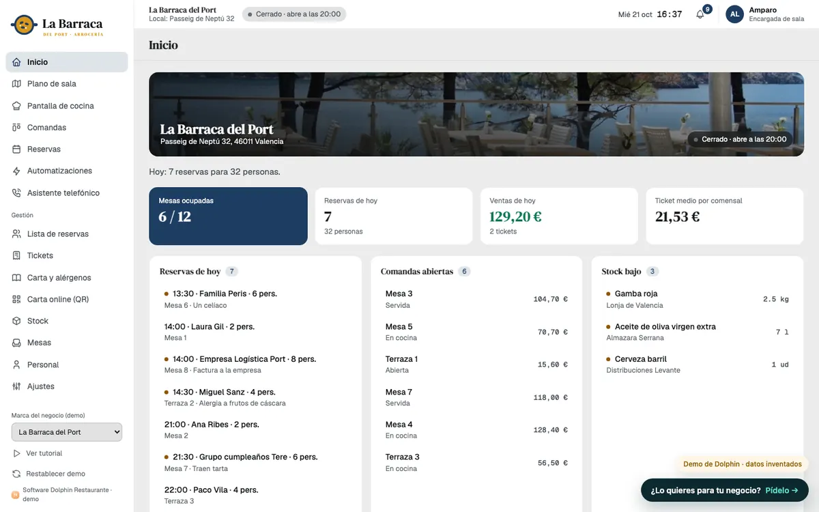Viewport: 819px width, 512px height.
Task: Open notifications bell with badge 9
Action: tap(701, 14)
